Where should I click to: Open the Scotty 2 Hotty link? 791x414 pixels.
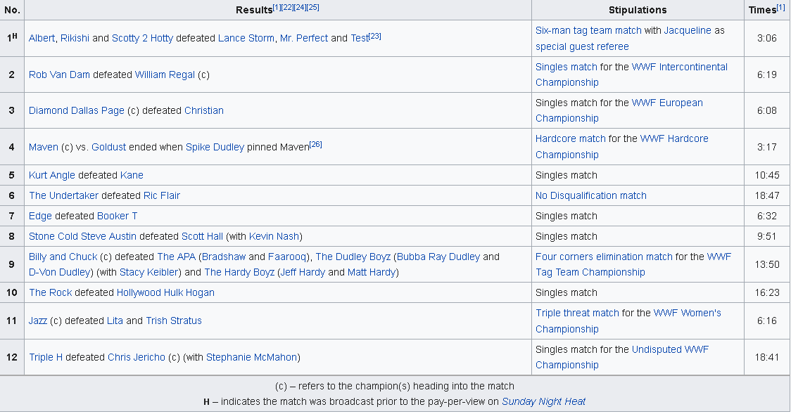click(142, 38)
